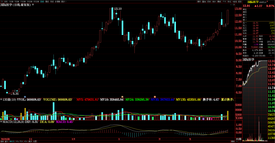Click the 9.97% change percentage
Viewport: 275px width, 143px height.
270,6
